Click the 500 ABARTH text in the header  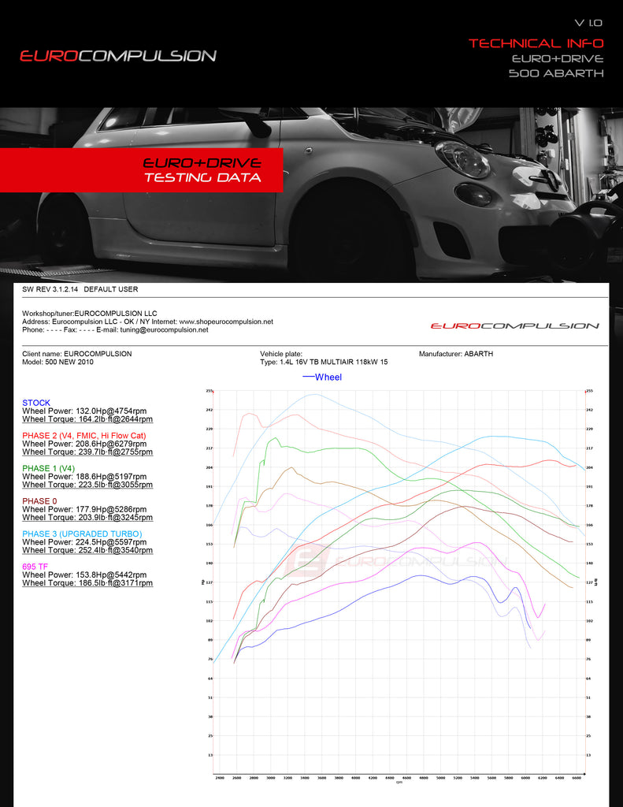coord(555,73)
